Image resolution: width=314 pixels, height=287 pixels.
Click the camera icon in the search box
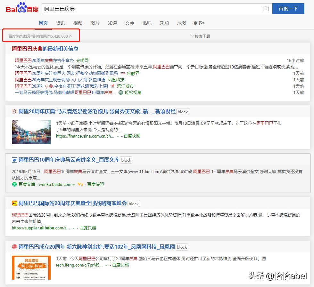(266, 9)
